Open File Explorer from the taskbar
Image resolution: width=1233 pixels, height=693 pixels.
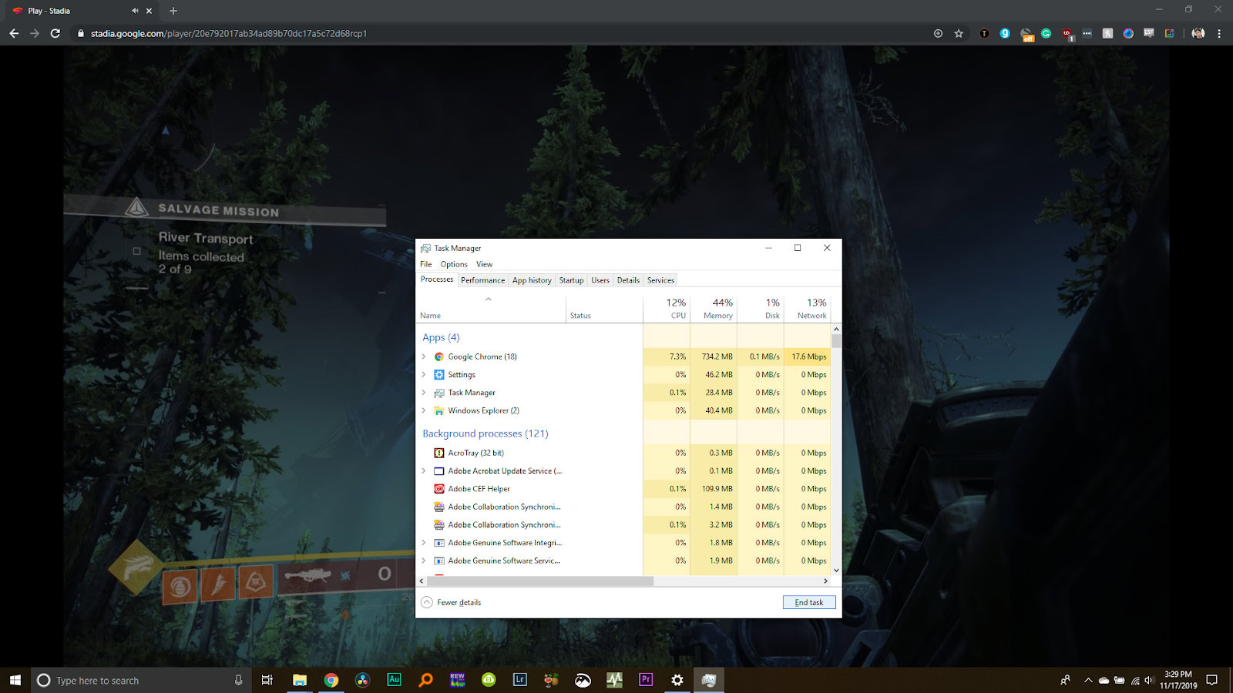point(300,680)
